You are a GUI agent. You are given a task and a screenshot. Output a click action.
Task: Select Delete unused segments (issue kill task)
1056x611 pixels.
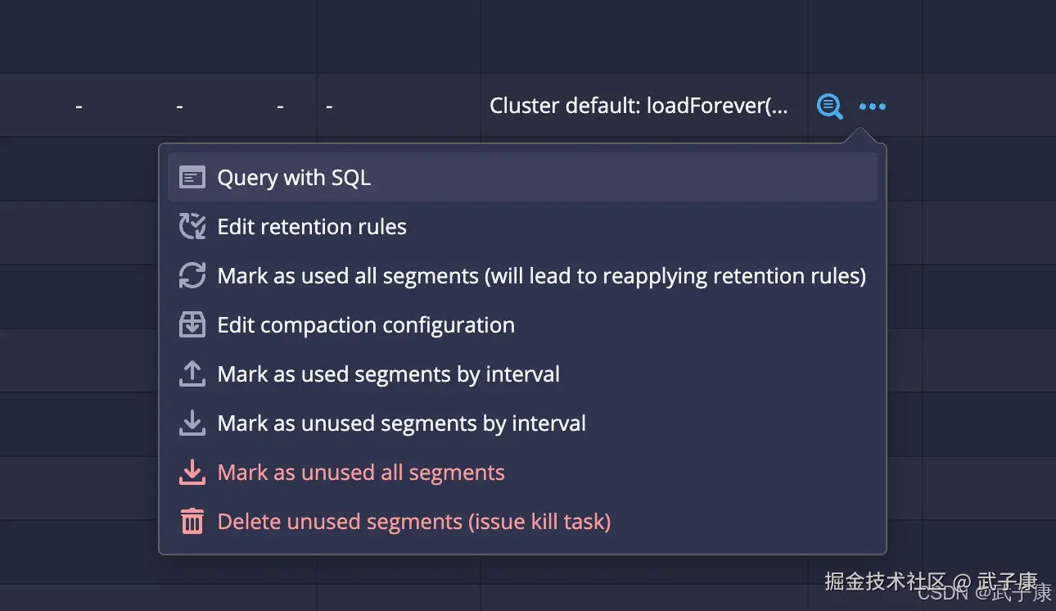click(x=413, y=521)
